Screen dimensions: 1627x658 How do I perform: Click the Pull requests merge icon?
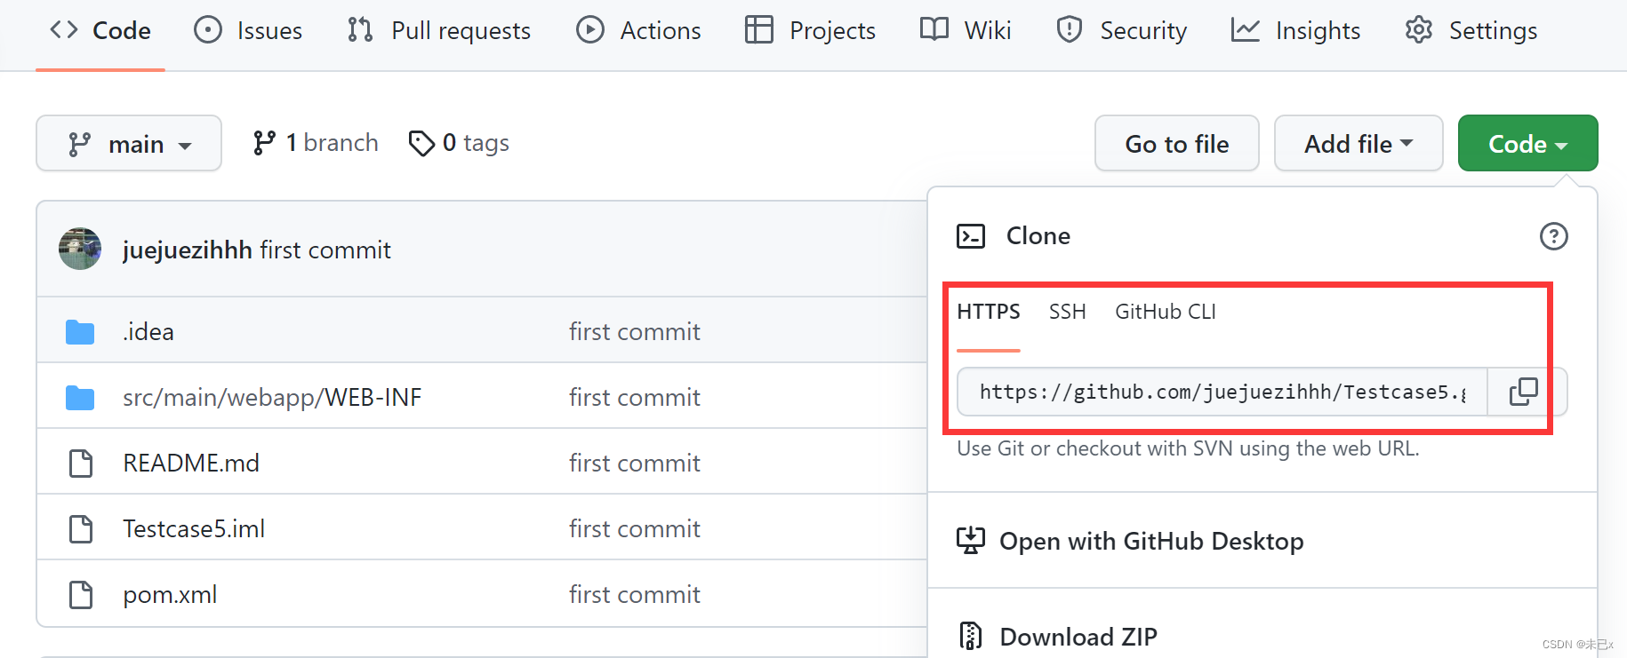(x=360, y=30)
